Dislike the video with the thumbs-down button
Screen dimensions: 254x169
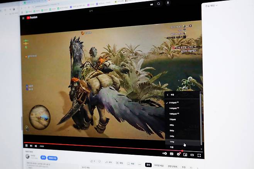point(100,162)
